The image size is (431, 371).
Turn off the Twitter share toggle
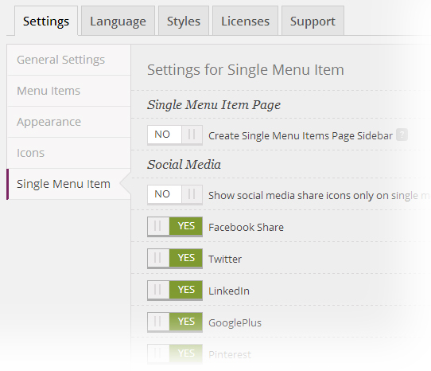[175, 259]
